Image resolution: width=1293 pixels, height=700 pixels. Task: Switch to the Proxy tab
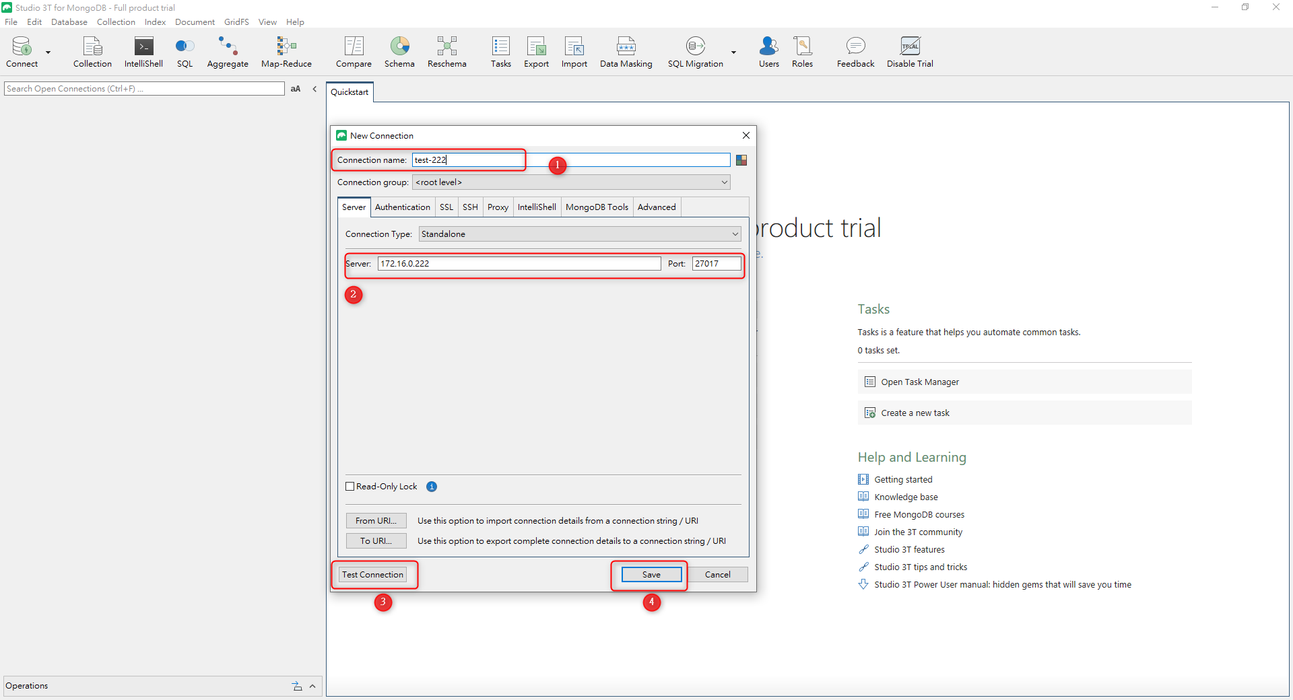498,207
